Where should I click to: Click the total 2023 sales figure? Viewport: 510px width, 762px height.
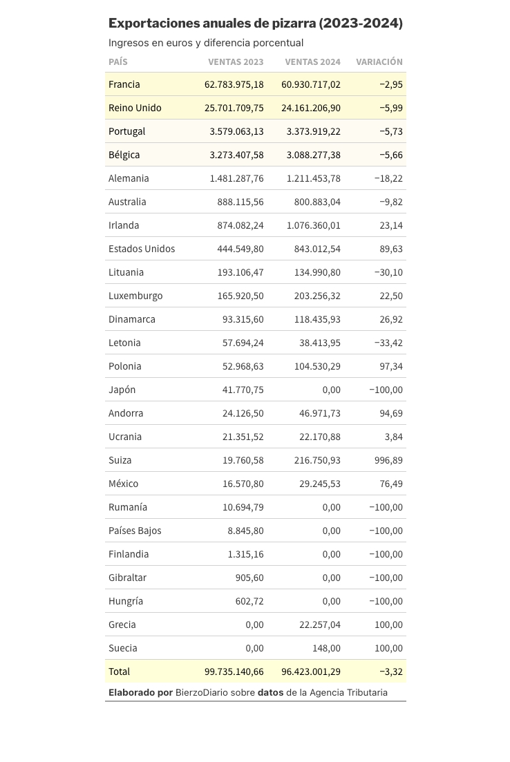(234, 671)
